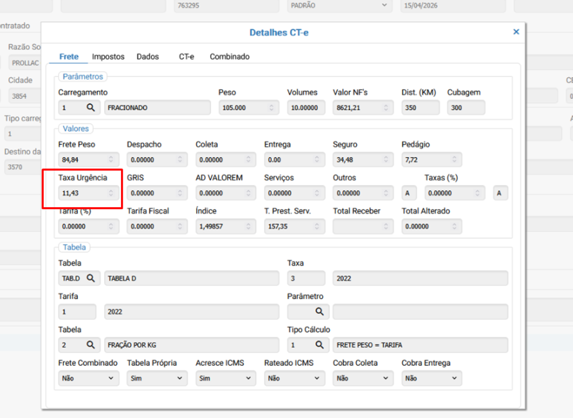Expand the Cobra Coleta dropdown
Viewport: 573px width, 418px height.
click(x=363, y=379)
